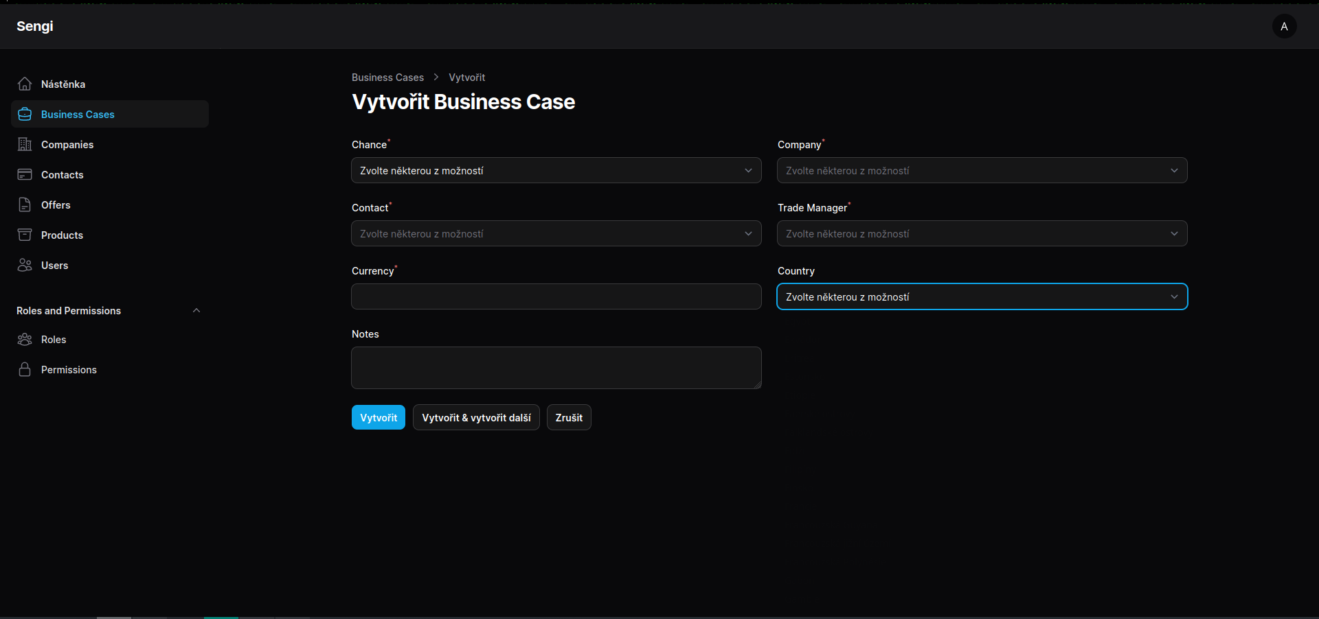Click Business Cases breadcrumb link
This screenshot has width=1319, height=619.
pyautogui.click(x=387, y=78)
